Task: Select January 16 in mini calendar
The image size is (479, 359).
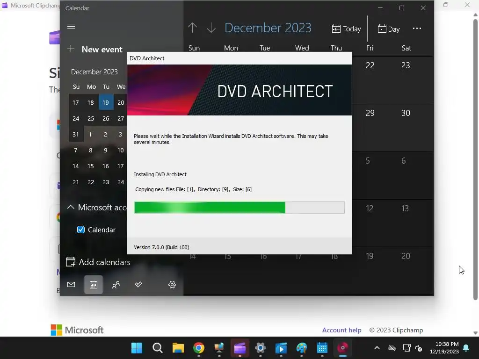Action: 106,166
